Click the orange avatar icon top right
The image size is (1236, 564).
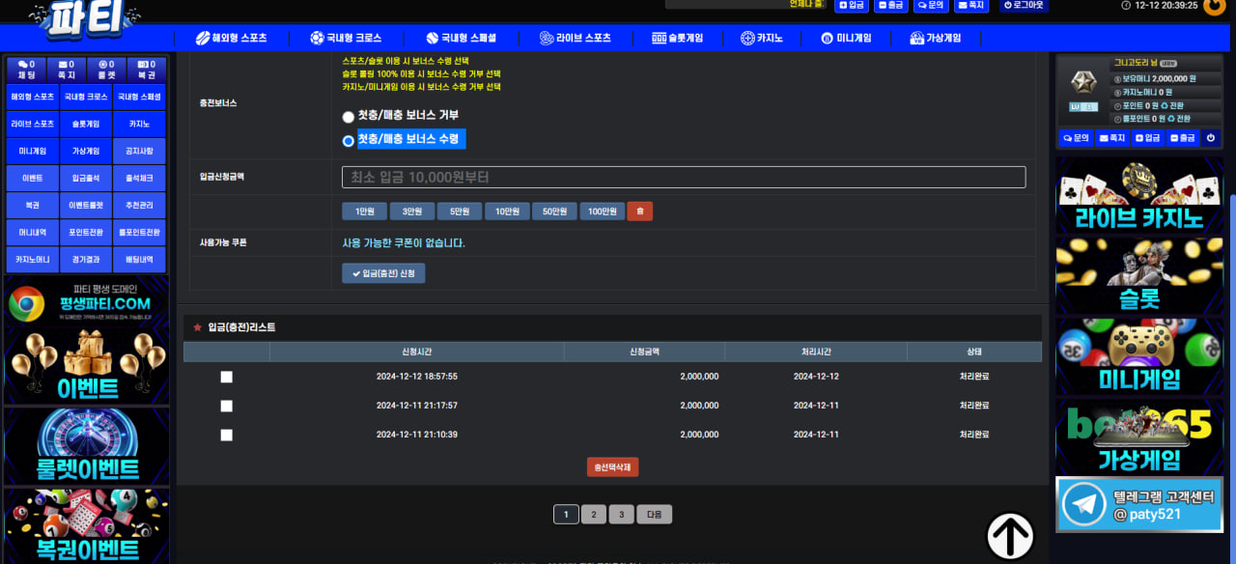pos(1214,6)
